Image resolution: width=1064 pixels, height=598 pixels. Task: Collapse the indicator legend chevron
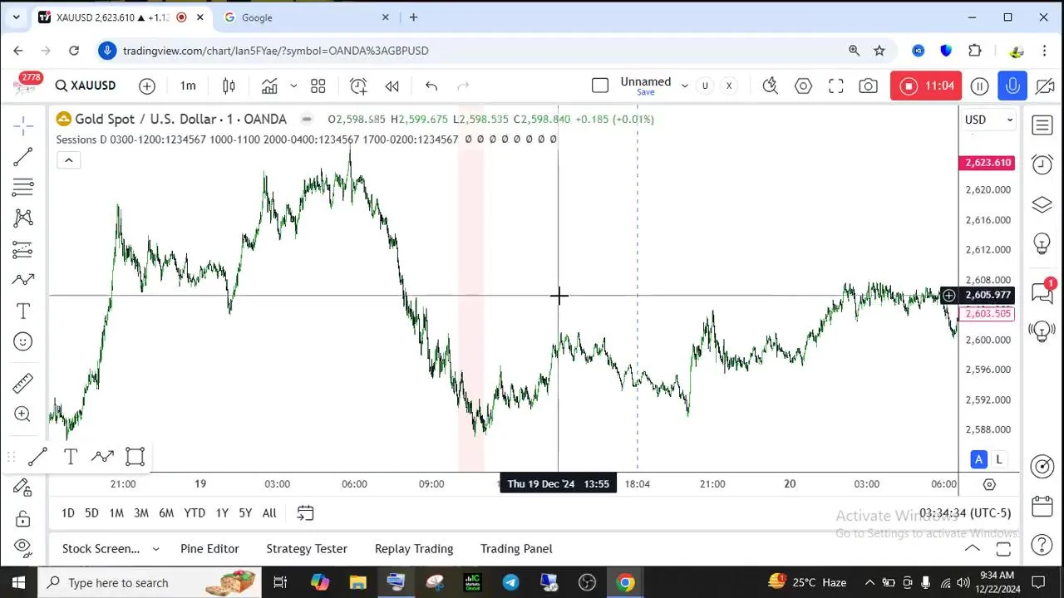click(68, 160)
